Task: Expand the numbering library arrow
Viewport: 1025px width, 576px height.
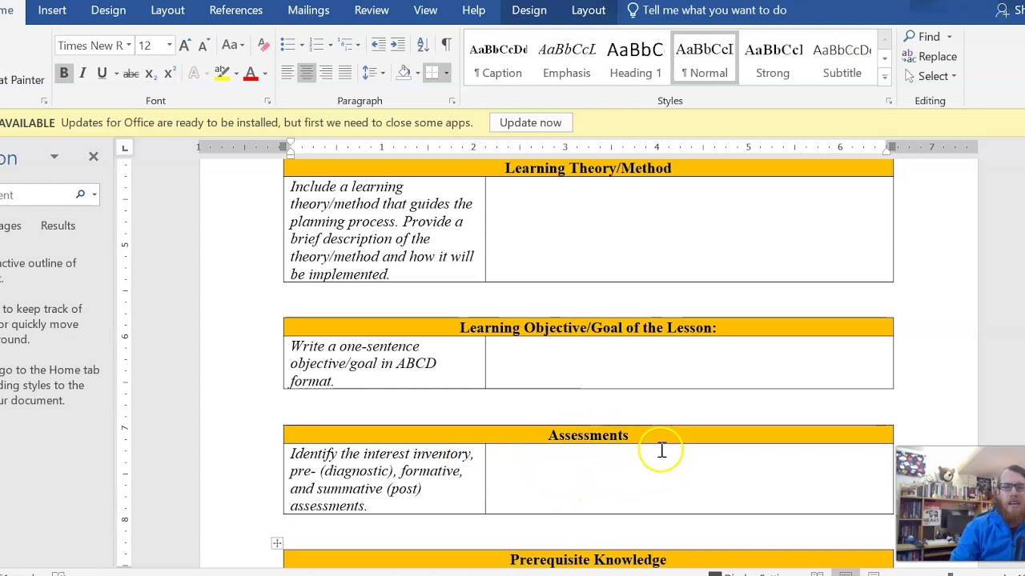Action: [x=329, y=46]
